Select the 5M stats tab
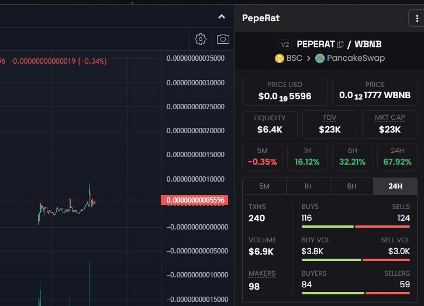 click(x=264, y=186)
